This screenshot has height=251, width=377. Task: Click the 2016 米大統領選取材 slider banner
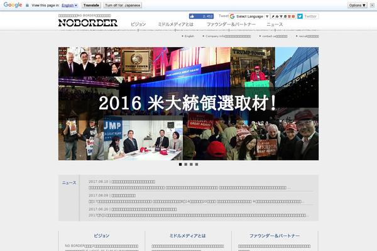188,104
